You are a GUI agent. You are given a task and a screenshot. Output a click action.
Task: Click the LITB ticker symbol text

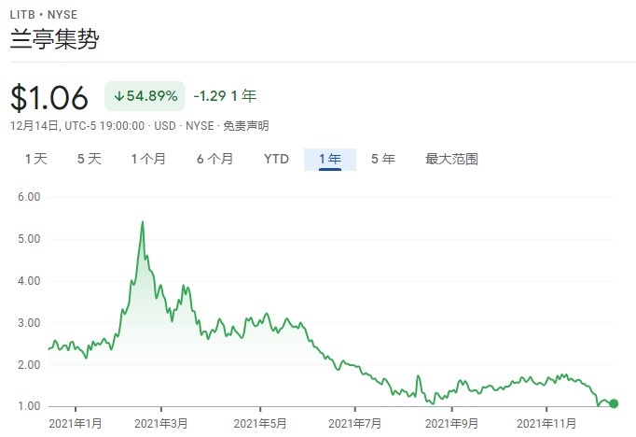point(22,15)
